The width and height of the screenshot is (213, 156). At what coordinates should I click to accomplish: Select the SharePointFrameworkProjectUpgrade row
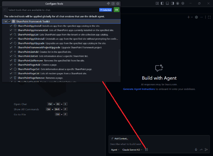point(61,47)
